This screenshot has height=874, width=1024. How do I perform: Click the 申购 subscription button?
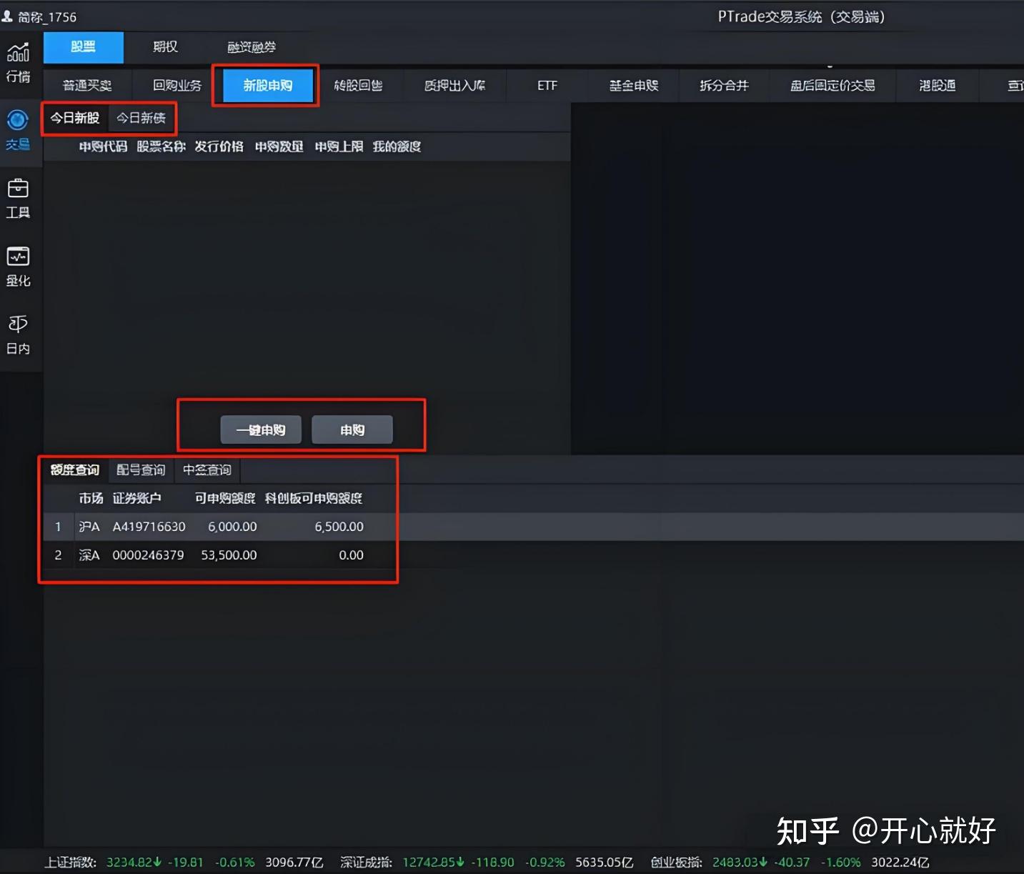click(352, 429)
